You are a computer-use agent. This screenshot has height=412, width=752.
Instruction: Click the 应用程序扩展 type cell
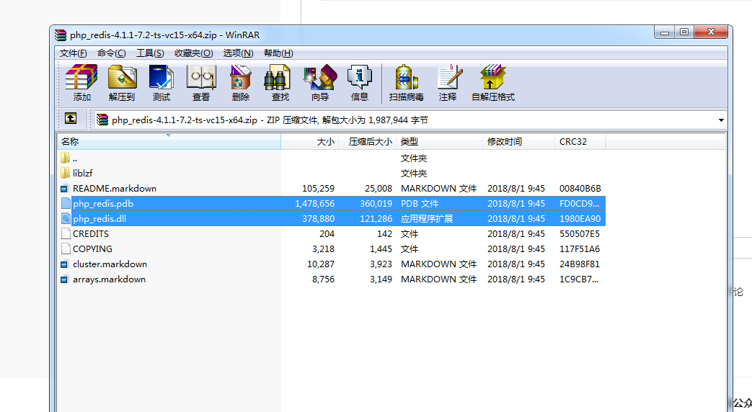(427, 219)
